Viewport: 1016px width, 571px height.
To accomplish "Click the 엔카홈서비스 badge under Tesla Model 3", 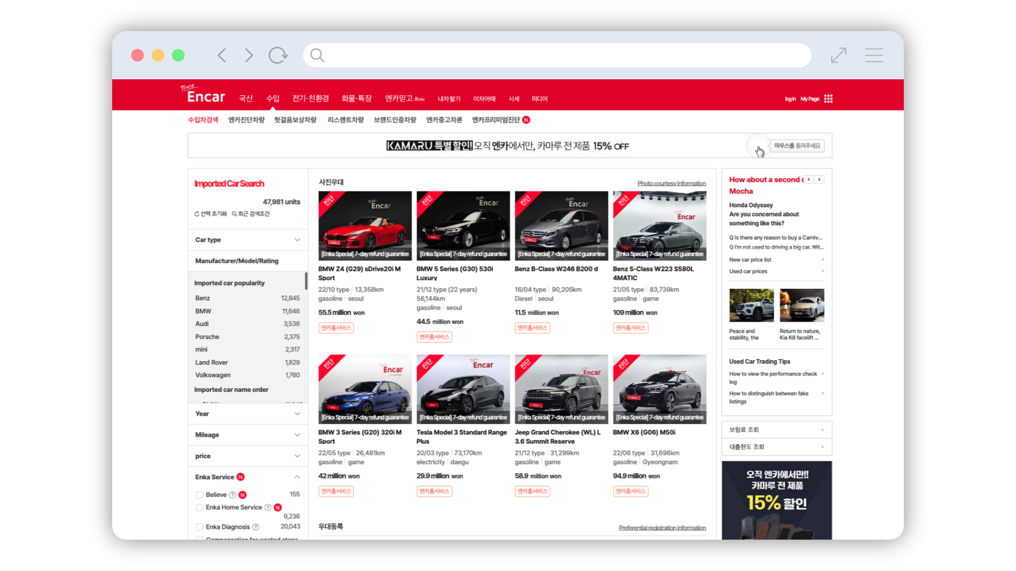I will click(434, 491).
